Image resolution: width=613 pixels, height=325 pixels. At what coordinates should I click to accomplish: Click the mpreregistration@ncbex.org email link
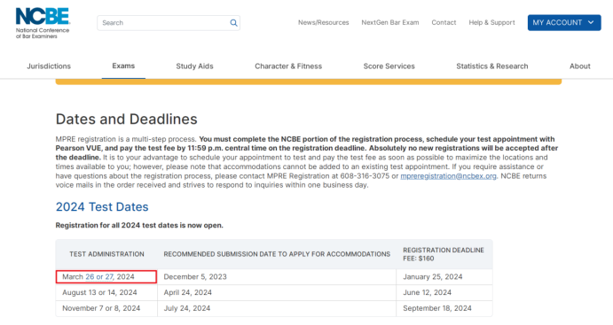(x=448, y=176)
